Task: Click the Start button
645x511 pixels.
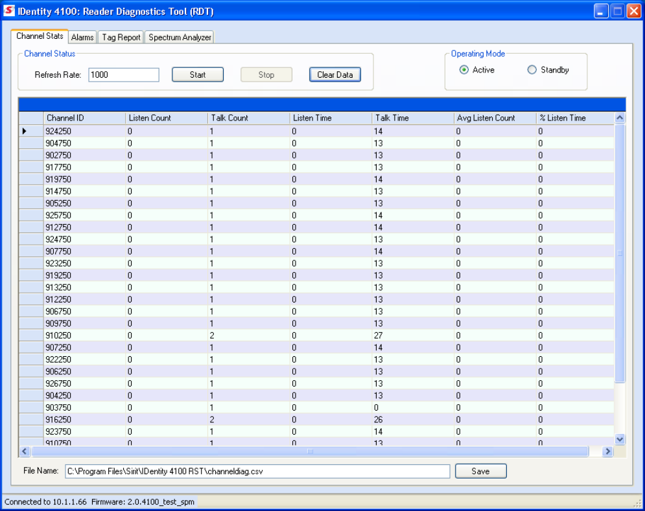Action: tap(198, 75)
